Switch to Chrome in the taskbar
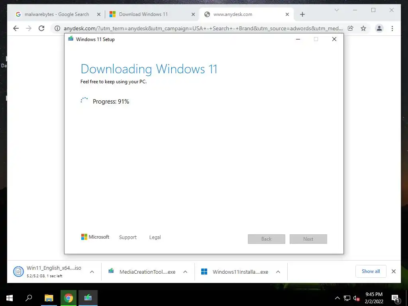The width and height of the screenshot is (408, 306). (69, 298)
